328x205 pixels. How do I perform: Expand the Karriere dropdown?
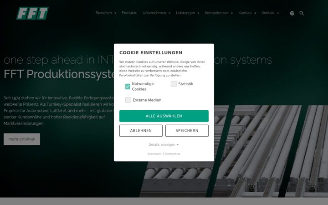(x=247, y=13)
